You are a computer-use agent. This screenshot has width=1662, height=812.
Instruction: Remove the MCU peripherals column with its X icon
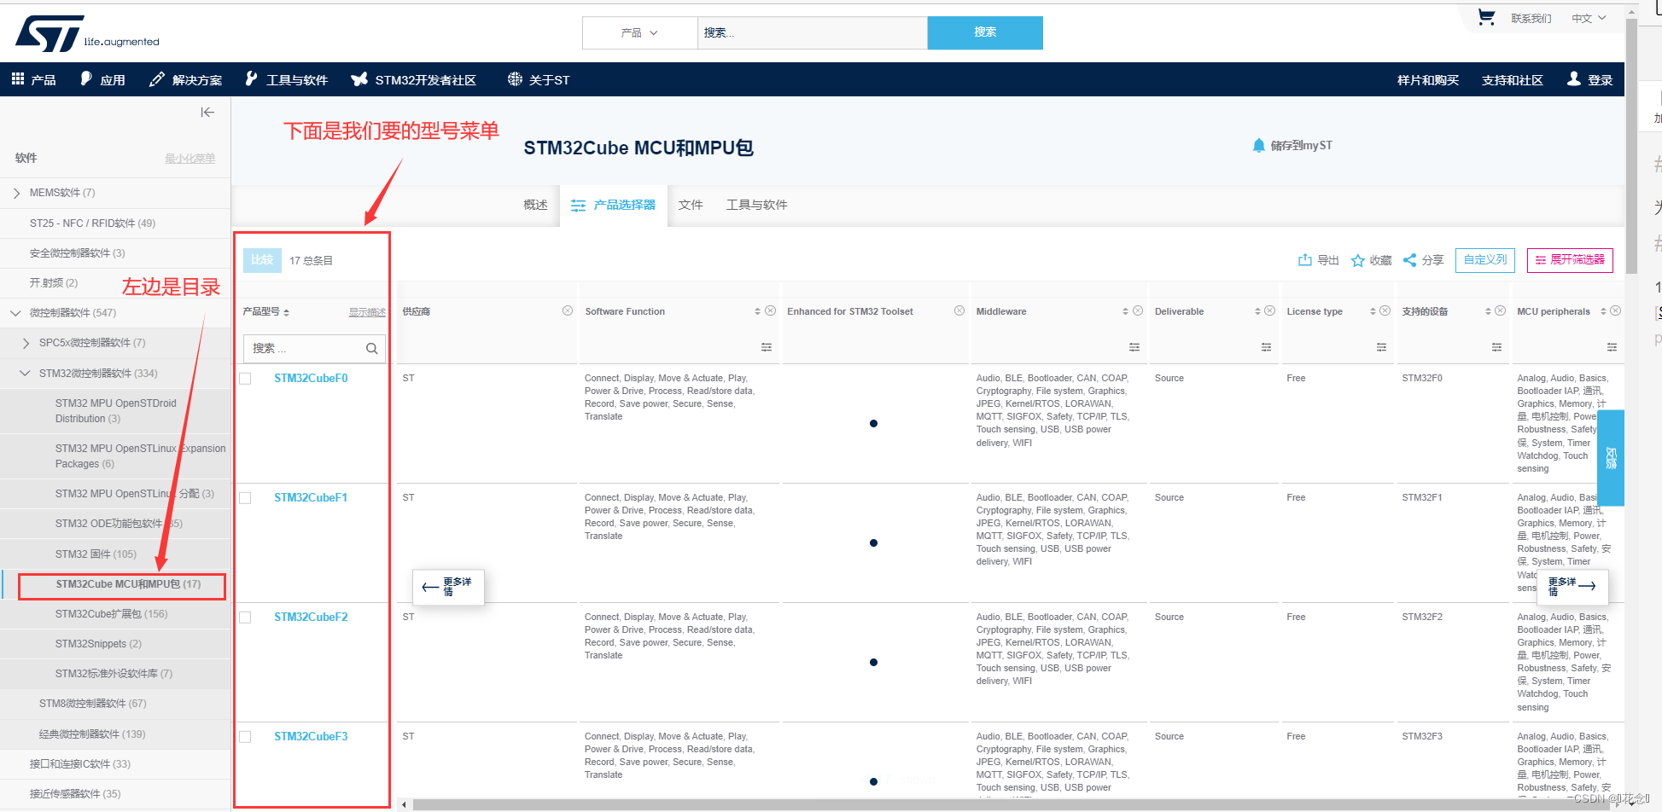coord(1616,310)
